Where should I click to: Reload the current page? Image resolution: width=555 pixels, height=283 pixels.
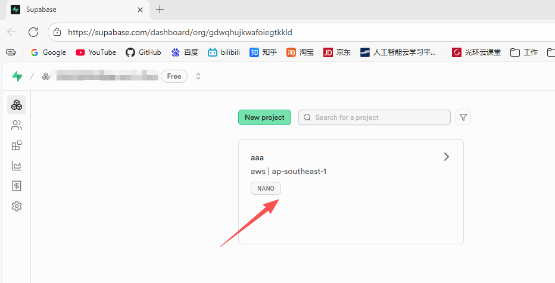33,32
